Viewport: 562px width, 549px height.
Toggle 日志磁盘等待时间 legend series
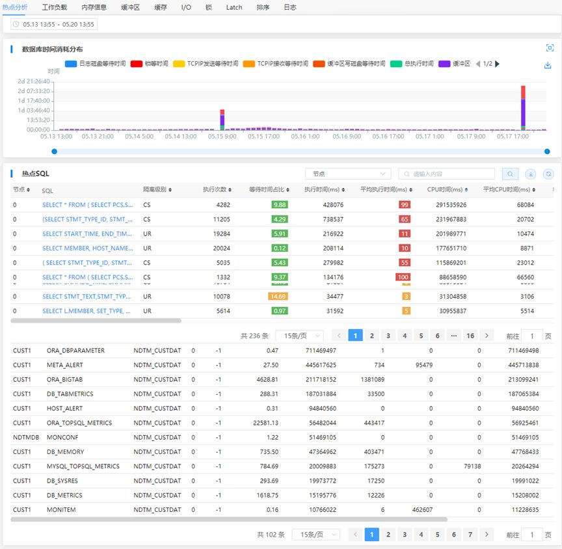point(96,64)
